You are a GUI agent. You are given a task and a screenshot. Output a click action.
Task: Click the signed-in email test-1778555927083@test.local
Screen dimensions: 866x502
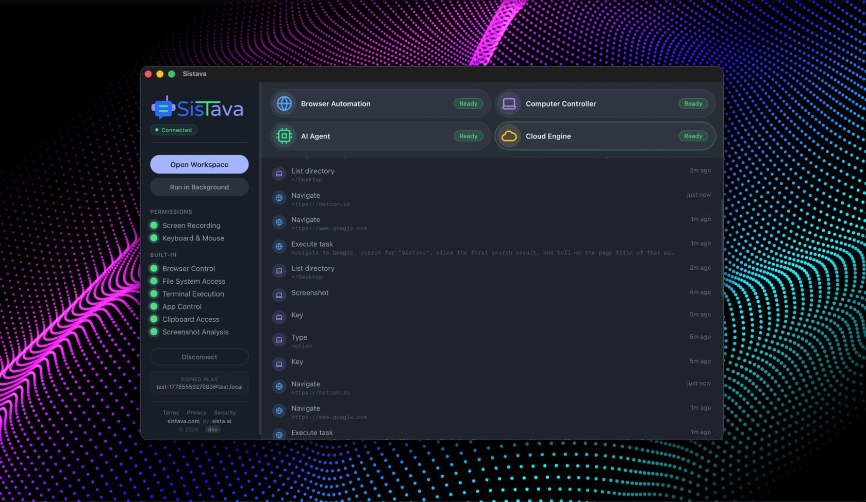pos(199,387)
